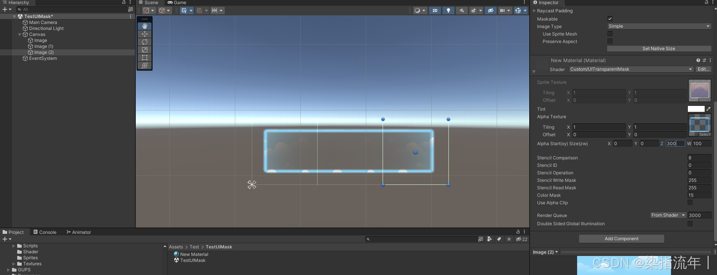Collapse the TestUIMask scene in Hierarchy
This screenshot has width=717, height=275.
[x=15, y=16]
